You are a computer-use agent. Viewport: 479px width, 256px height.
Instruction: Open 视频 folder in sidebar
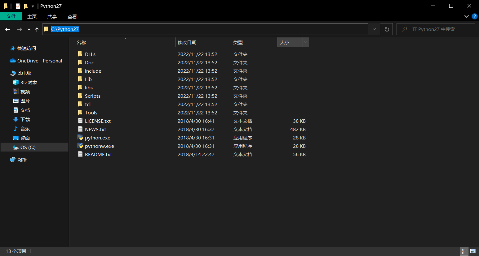[25, 92]
